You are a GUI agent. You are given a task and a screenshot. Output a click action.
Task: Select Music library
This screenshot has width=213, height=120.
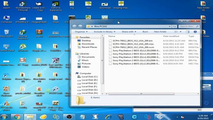[x=85, y=60]
